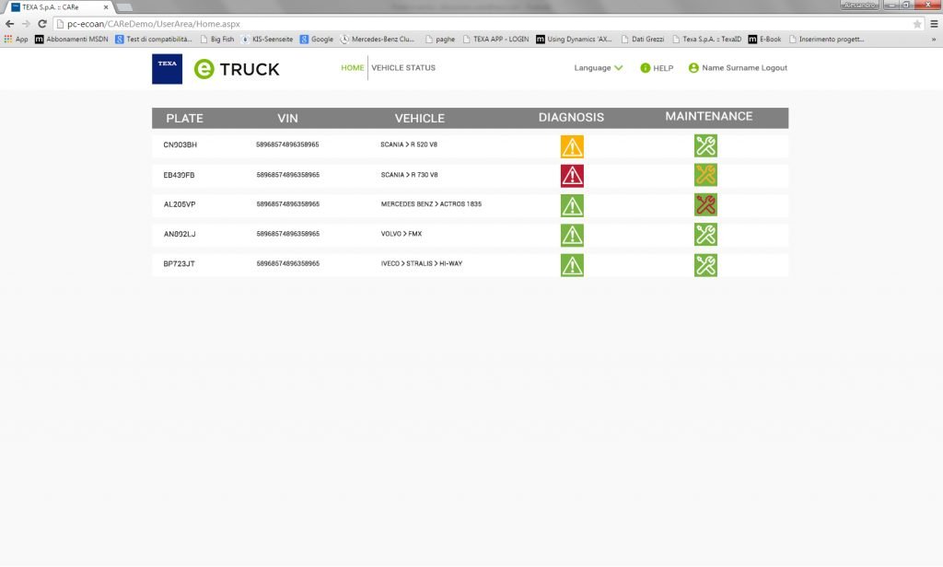Open the Chrome menu button

[x=933, y=24]
